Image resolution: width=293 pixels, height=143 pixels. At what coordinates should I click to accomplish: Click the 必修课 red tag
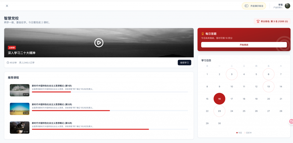click(x=12, y=48)
